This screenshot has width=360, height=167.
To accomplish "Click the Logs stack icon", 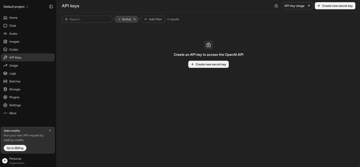I will (x=5, y=74).
